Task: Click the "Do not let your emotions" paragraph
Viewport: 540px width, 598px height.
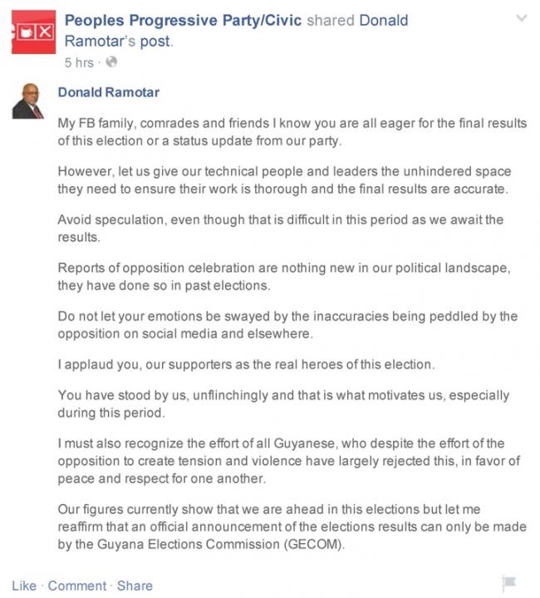Action: [287, 325]
